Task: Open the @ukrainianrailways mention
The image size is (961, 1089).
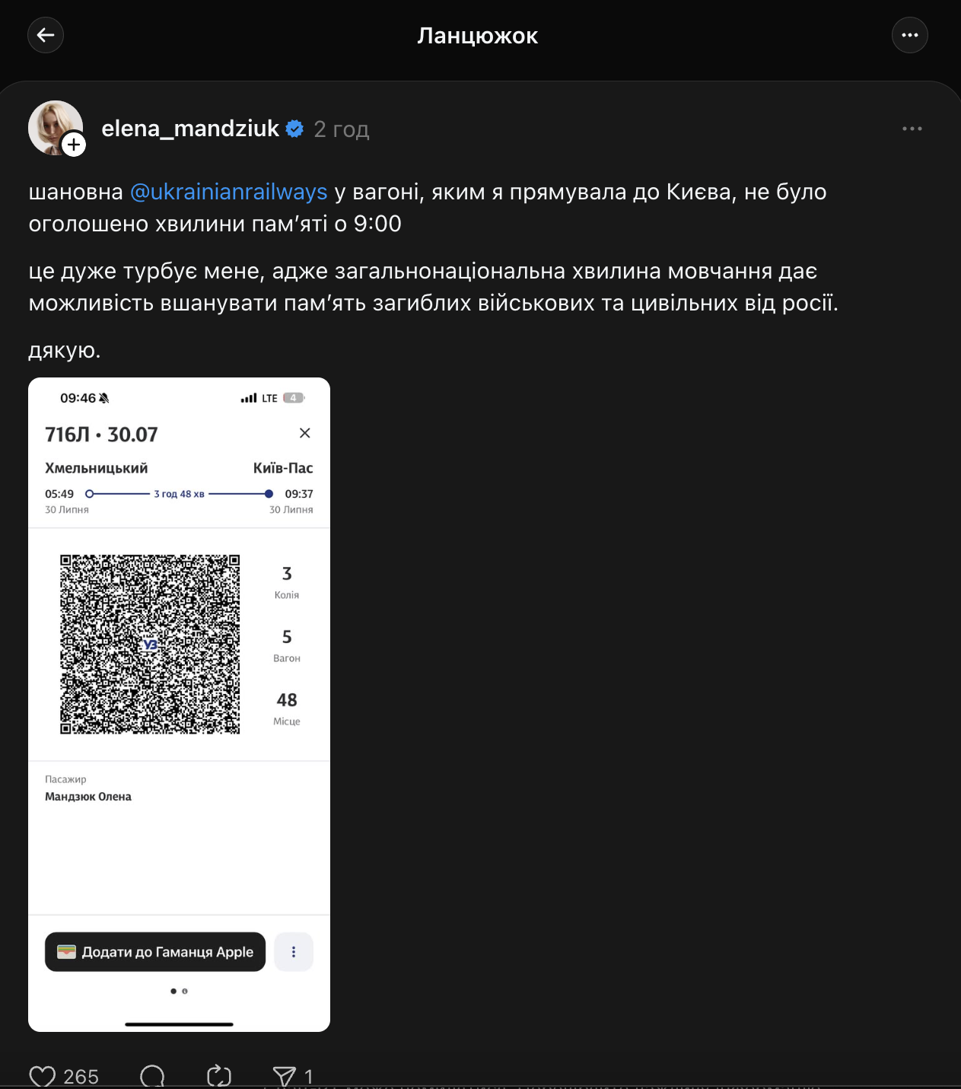Action: point(228,192)
